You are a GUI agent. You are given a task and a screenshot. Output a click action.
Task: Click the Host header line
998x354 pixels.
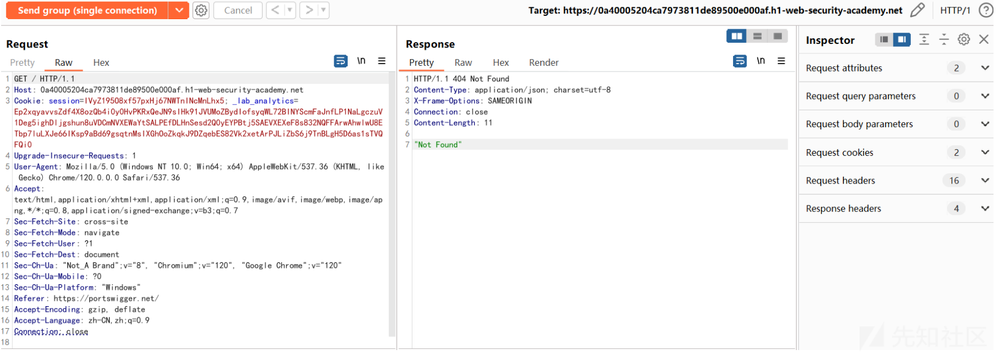pos(159,90)
